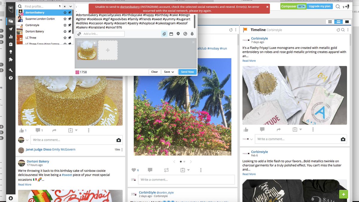Favorite the Dortoni Bakery profile star
This screenshot has height=202, width=359.
pyautogui.click(x=65, y=31)
